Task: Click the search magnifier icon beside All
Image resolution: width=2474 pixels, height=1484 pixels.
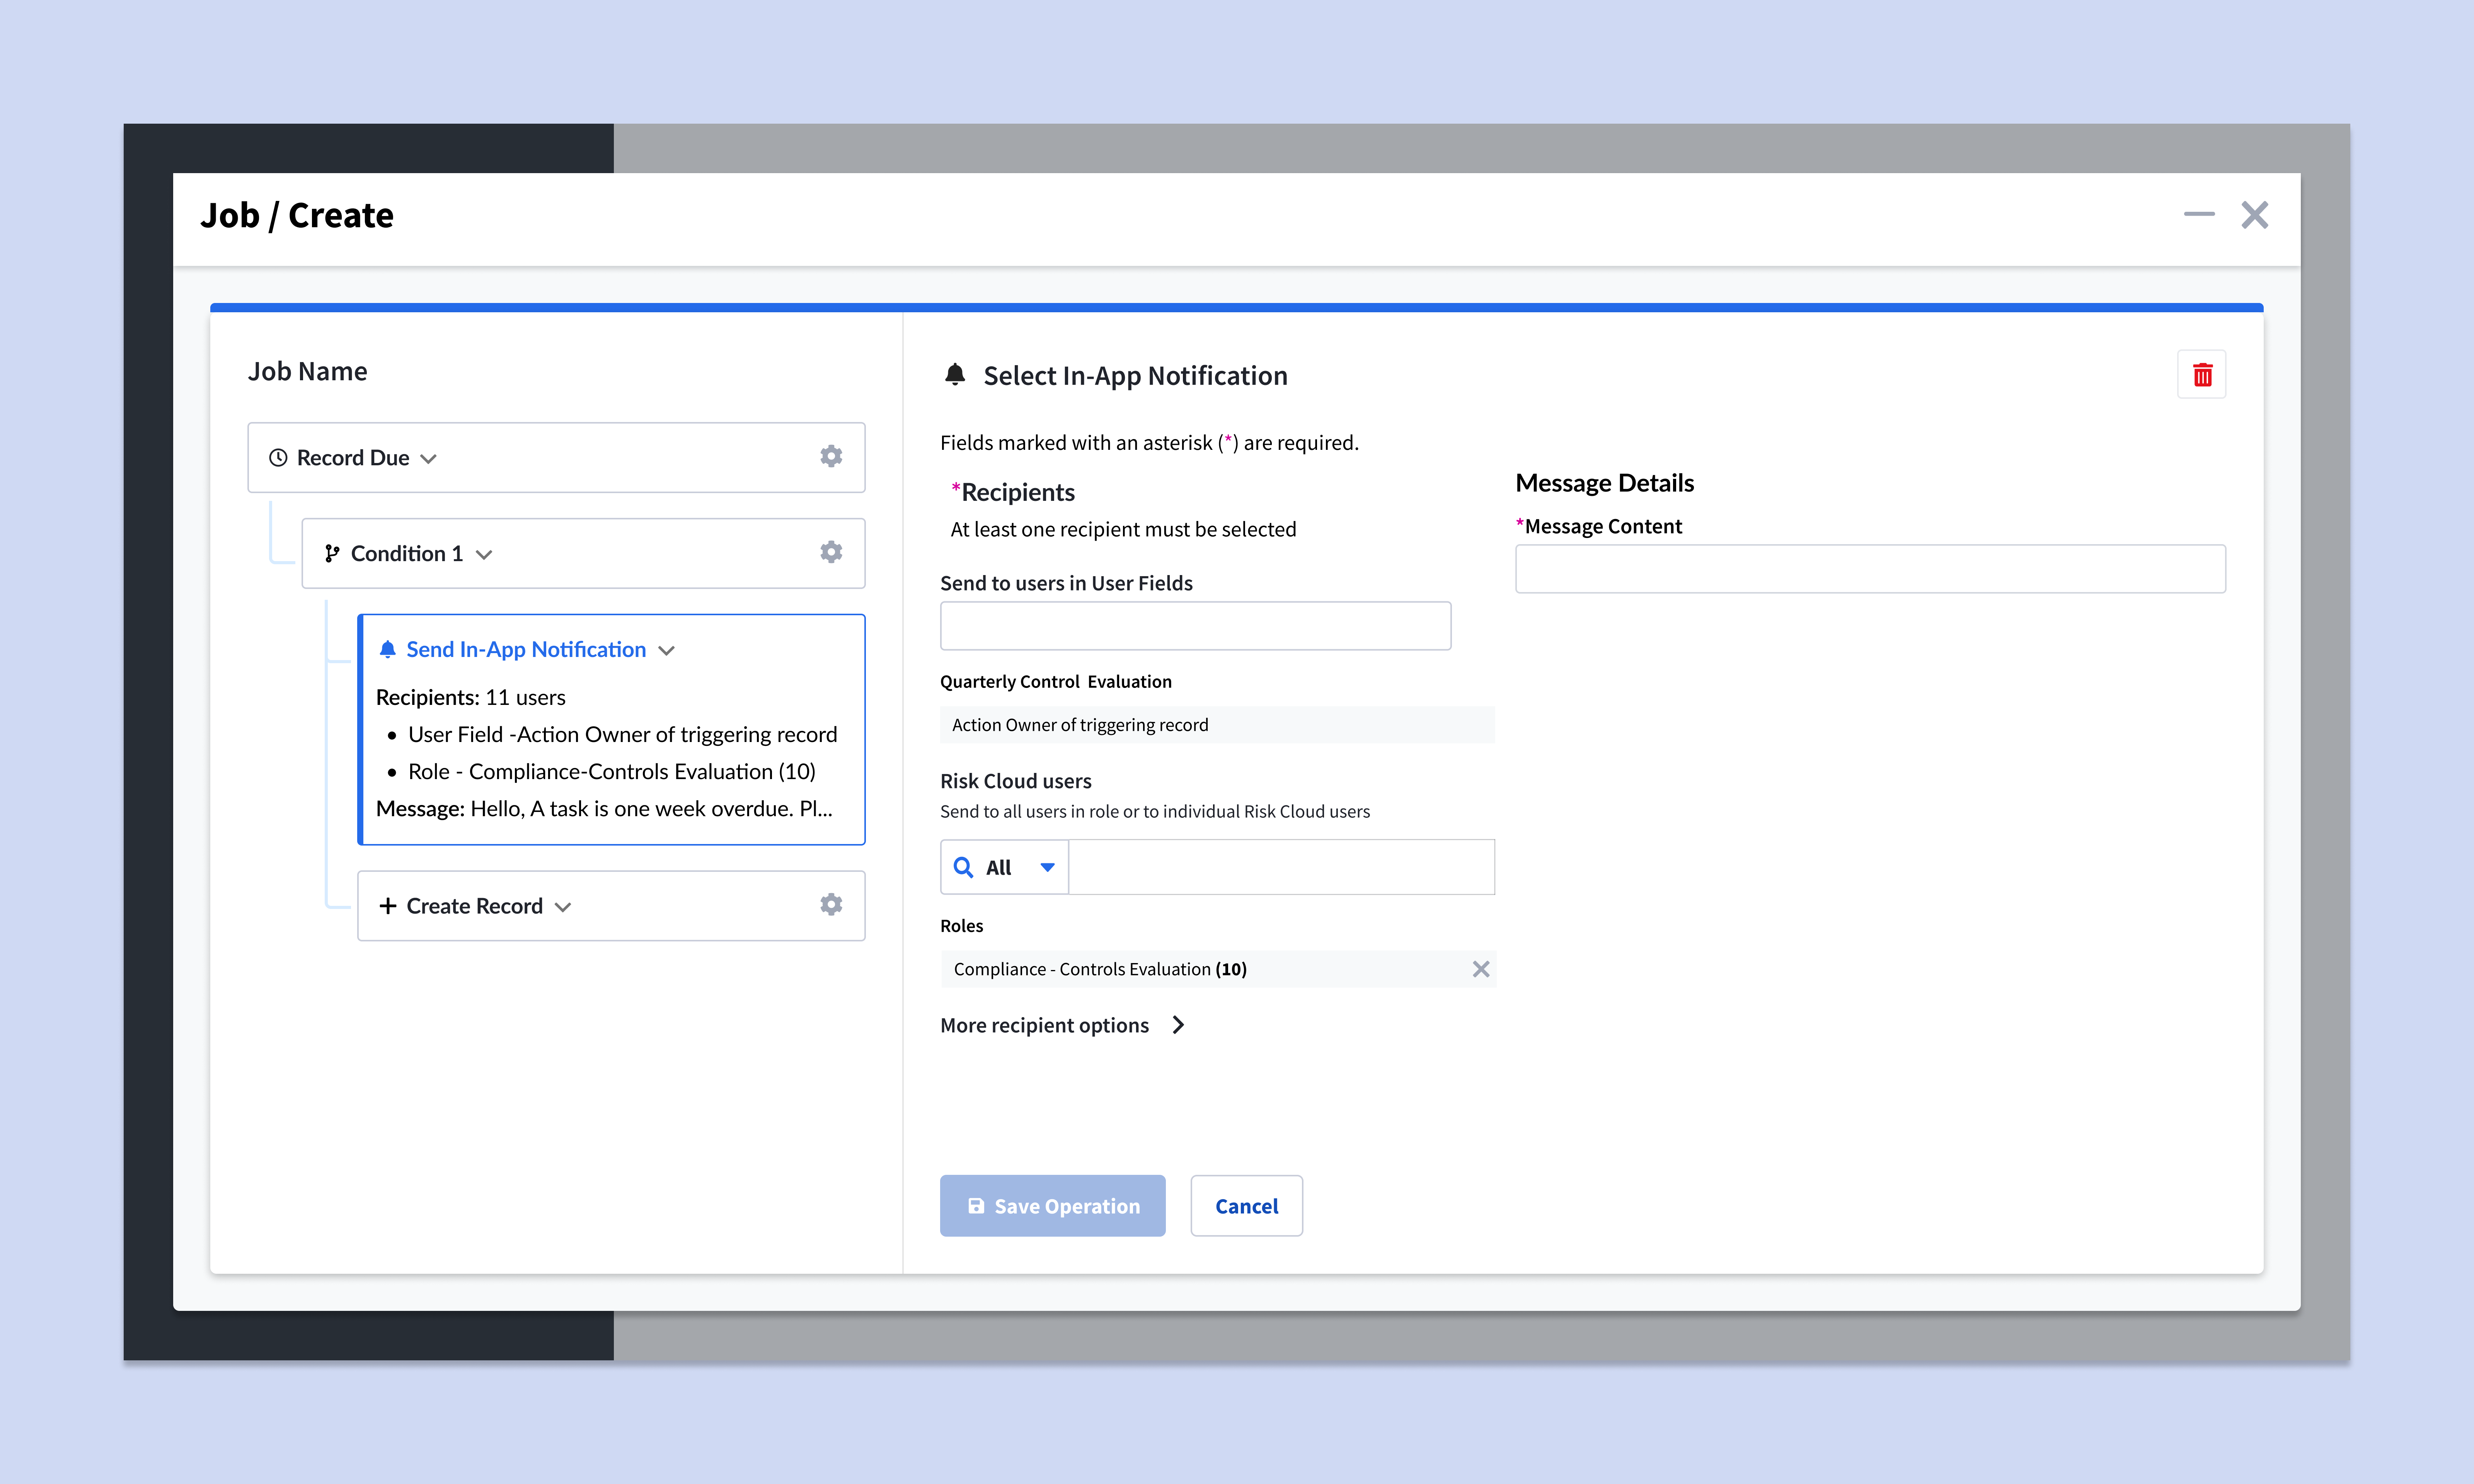Action: [963, 867]
